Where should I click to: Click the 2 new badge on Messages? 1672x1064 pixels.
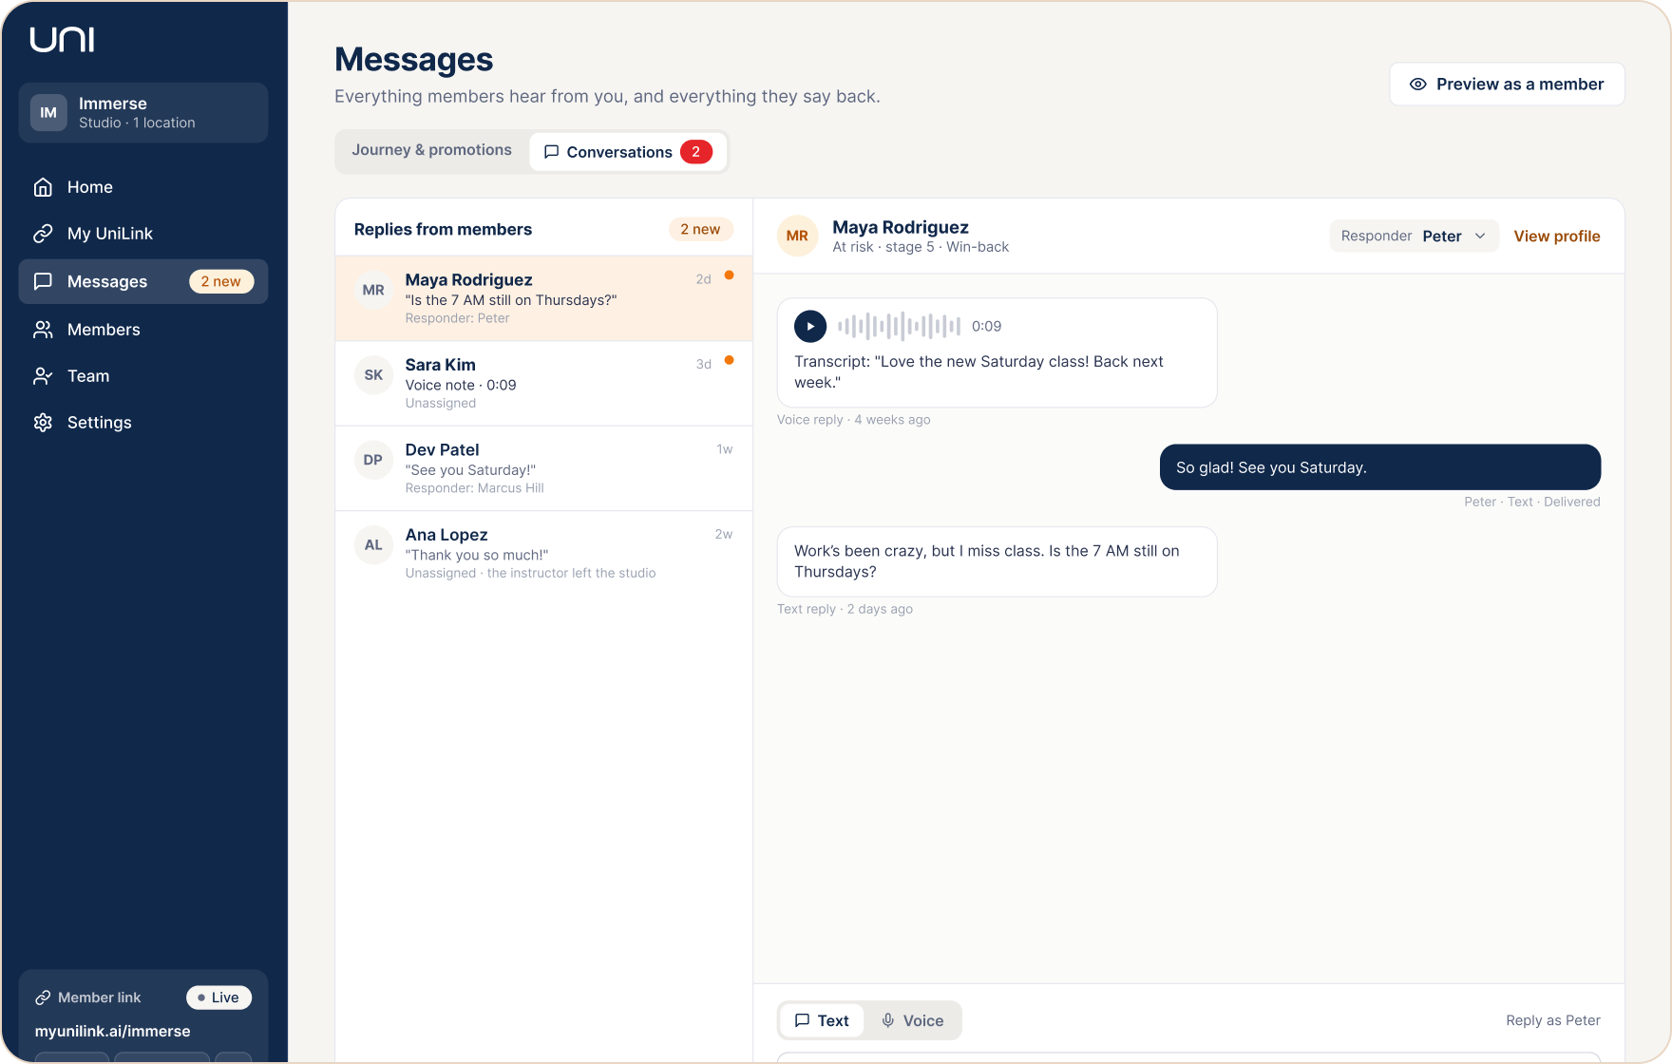point(221,281)
